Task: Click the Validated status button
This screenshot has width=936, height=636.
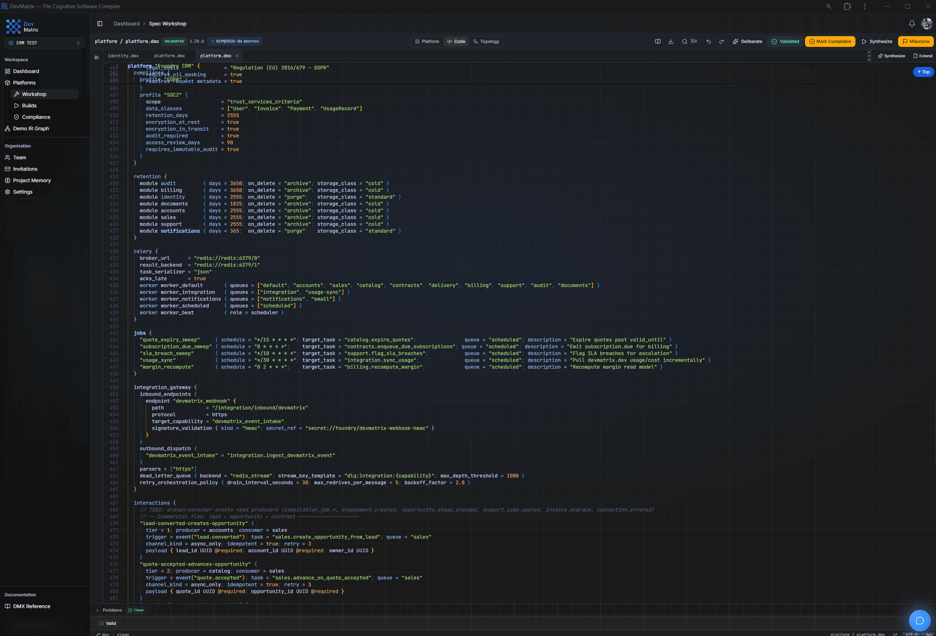Action: coord(785,42)
